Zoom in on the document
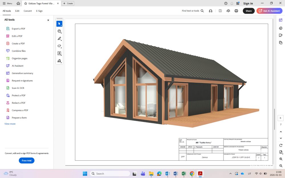Screen dimensions: 285x178 click(x=281, y=159)
